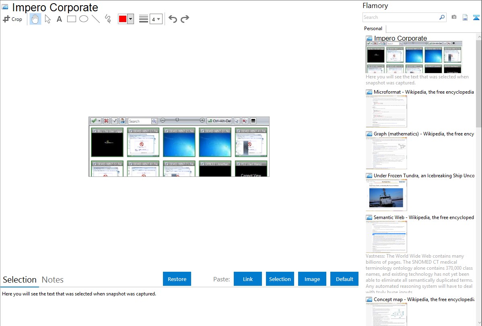Toggle the DEMO-WIN7-2 checkbox
Viewport: 482px width, 326px height.
(167, 131)
